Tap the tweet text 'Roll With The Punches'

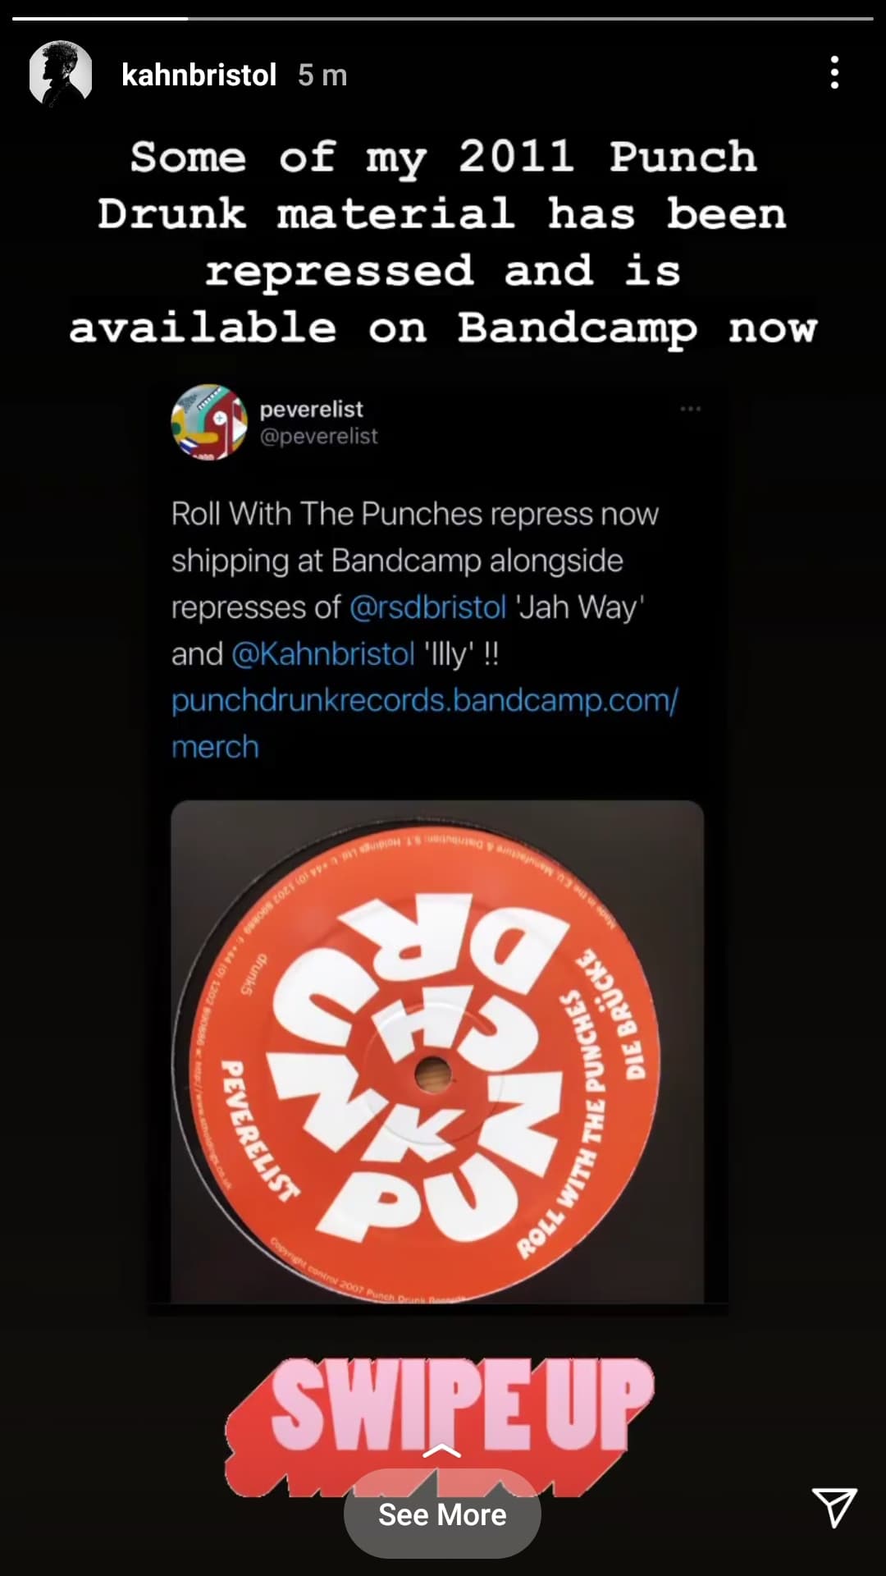pyautogui.click(x=327, y=514)
